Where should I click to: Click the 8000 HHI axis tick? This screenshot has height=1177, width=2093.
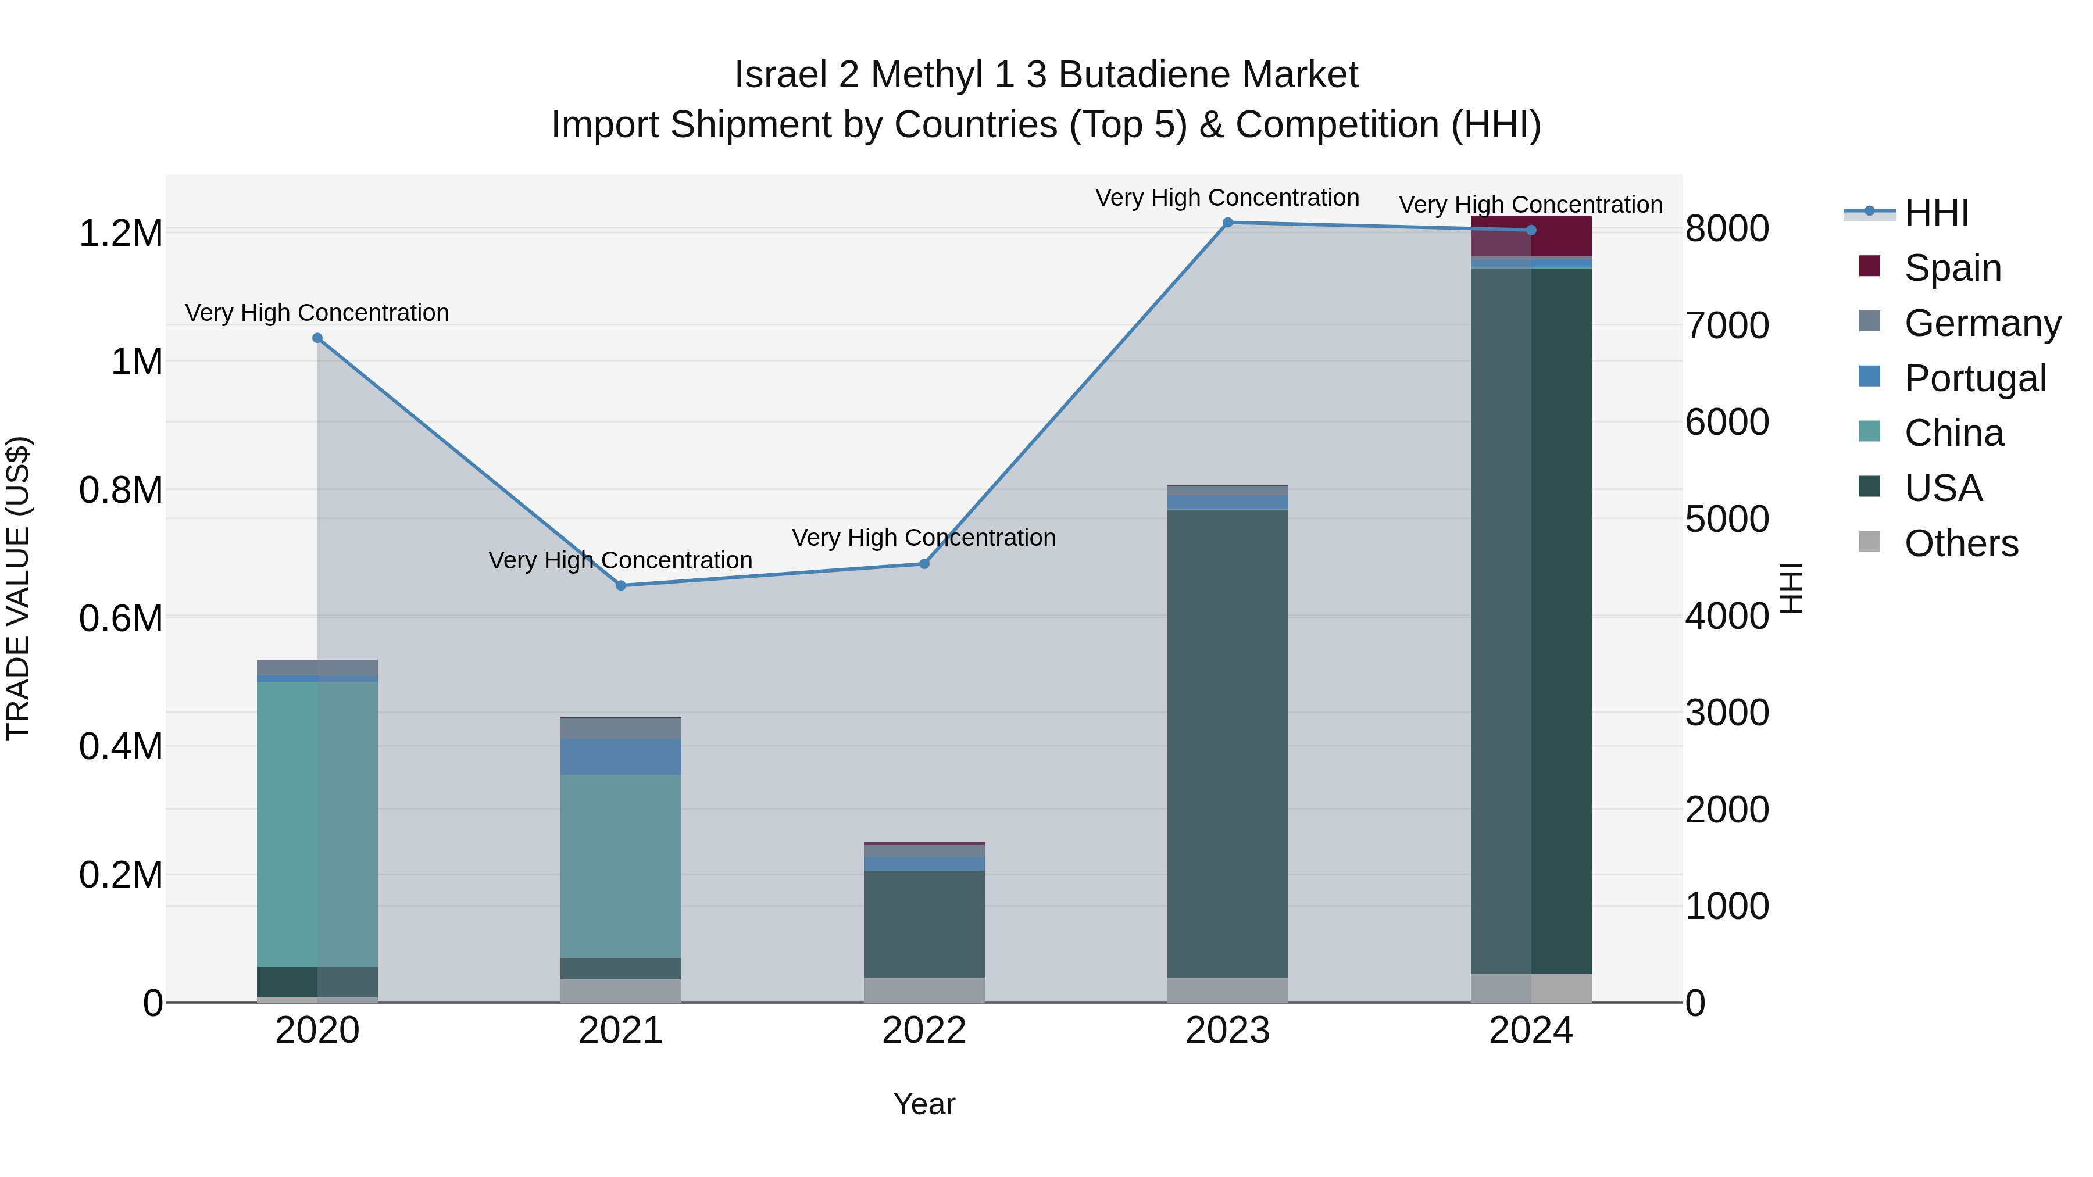pos(1727,229)
